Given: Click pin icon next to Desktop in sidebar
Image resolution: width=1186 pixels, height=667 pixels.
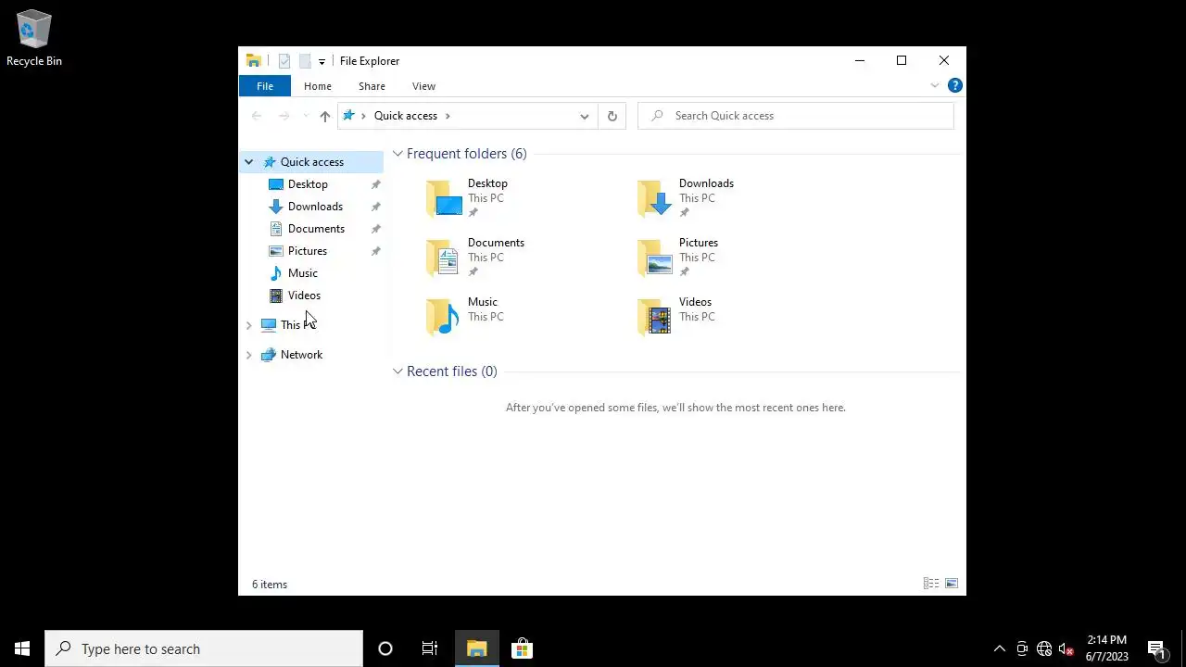Looking at the screenshot, I should [x=375, y=184].
